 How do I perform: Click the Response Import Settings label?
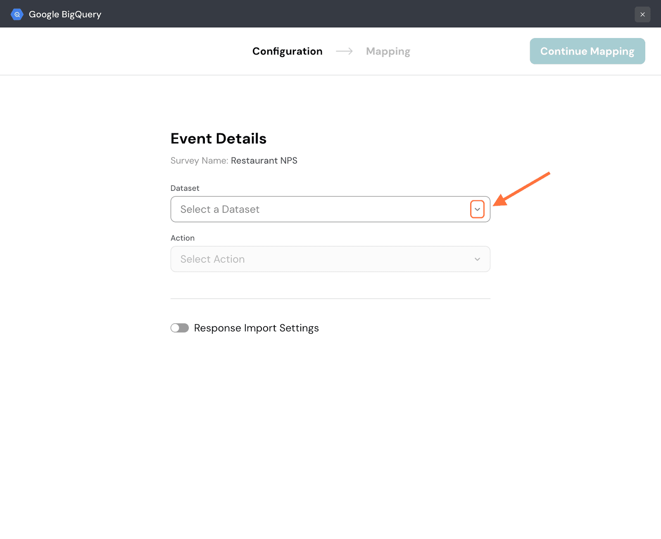point(256,328)
